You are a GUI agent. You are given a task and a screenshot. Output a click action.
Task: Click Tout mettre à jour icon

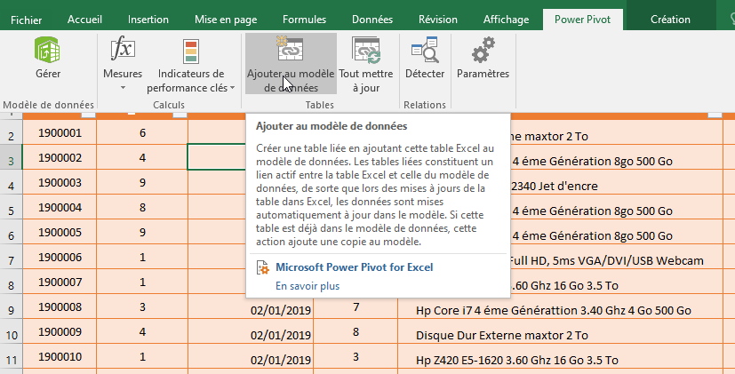click(366, 50)
